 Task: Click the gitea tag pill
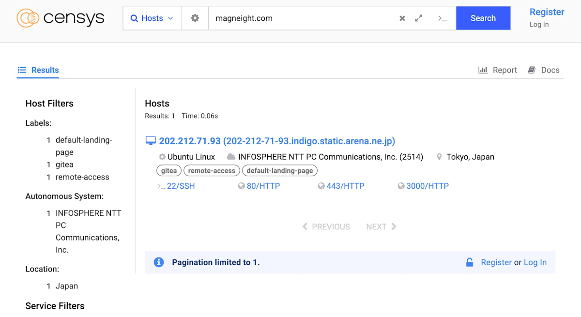pos(169,170)
